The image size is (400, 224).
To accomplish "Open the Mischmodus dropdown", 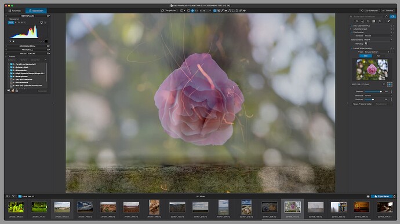I will (x=379, y=96).
